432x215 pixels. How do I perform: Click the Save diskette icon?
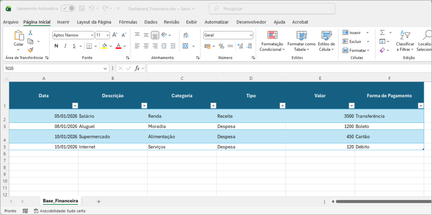click(82, 8)
